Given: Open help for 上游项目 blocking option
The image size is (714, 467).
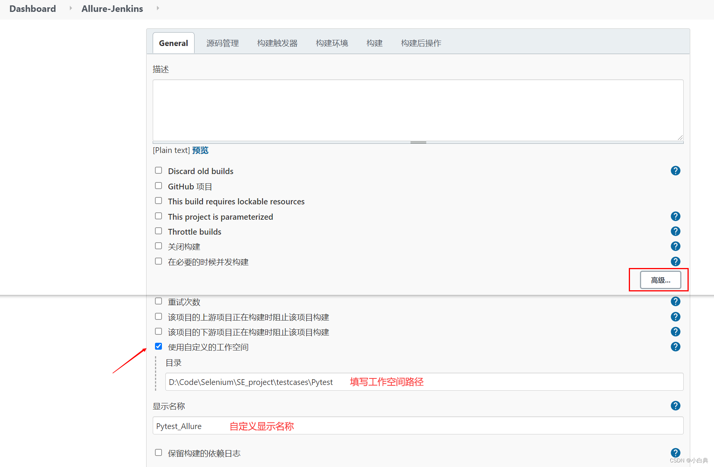Looking at the screenshot, I should click(x=675, y=317).
